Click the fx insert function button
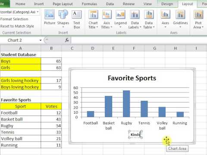Viewport: 207px width, 155px height. (x=67, y=40)
